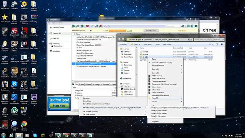245x138 pixels.
Task: Select Scan with ESET Smart Security
Action: (165, 62)
